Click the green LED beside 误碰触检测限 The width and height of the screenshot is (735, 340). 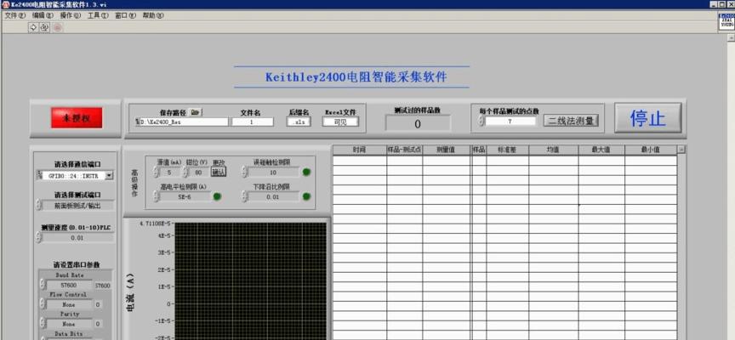[x=306, y=172]
